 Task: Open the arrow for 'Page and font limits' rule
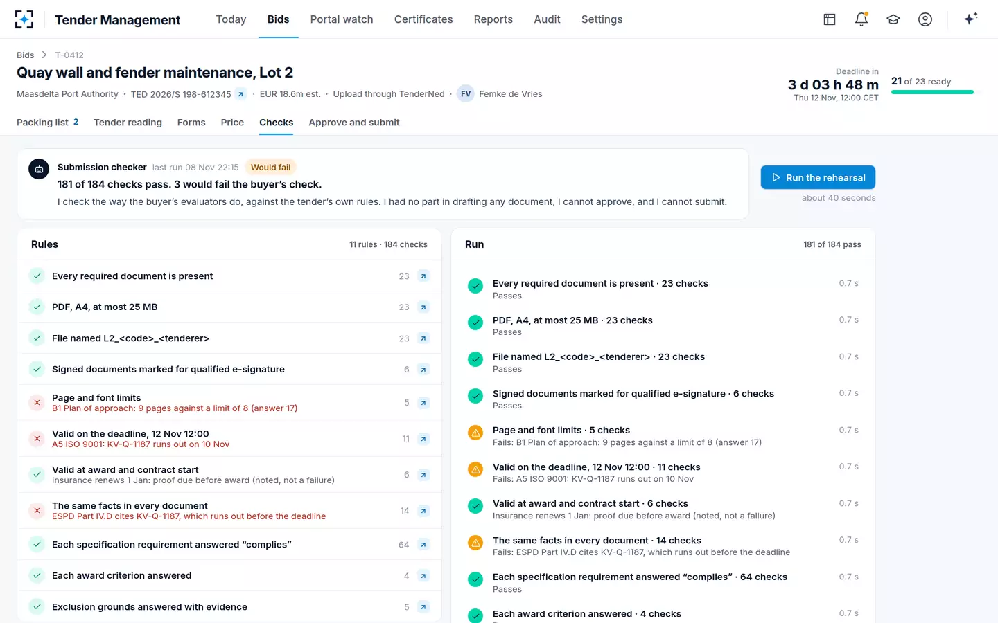pos(423,403)
